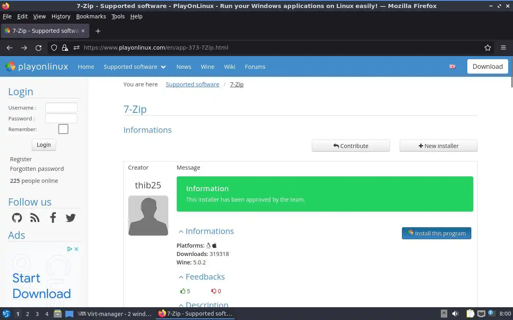Screen dimensions: 513x320
Task: Close the 7-Zip browser tab
Action: 83,31
